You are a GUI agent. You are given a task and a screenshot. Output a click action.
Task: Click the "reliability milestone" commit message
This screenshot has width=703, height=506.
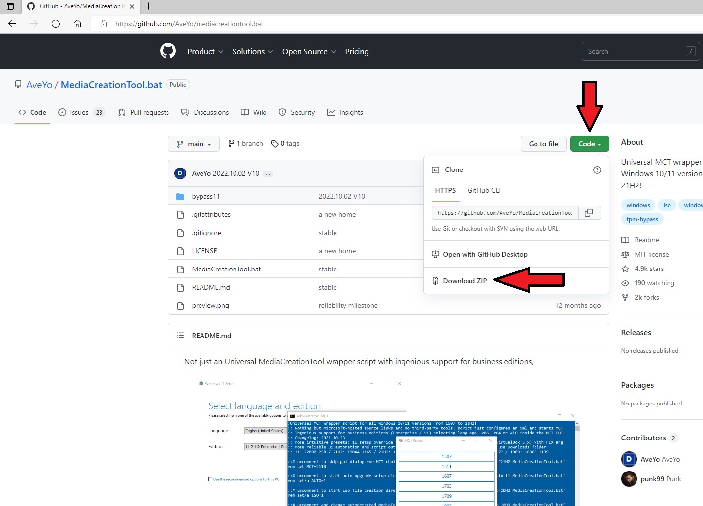pos(348,305)
